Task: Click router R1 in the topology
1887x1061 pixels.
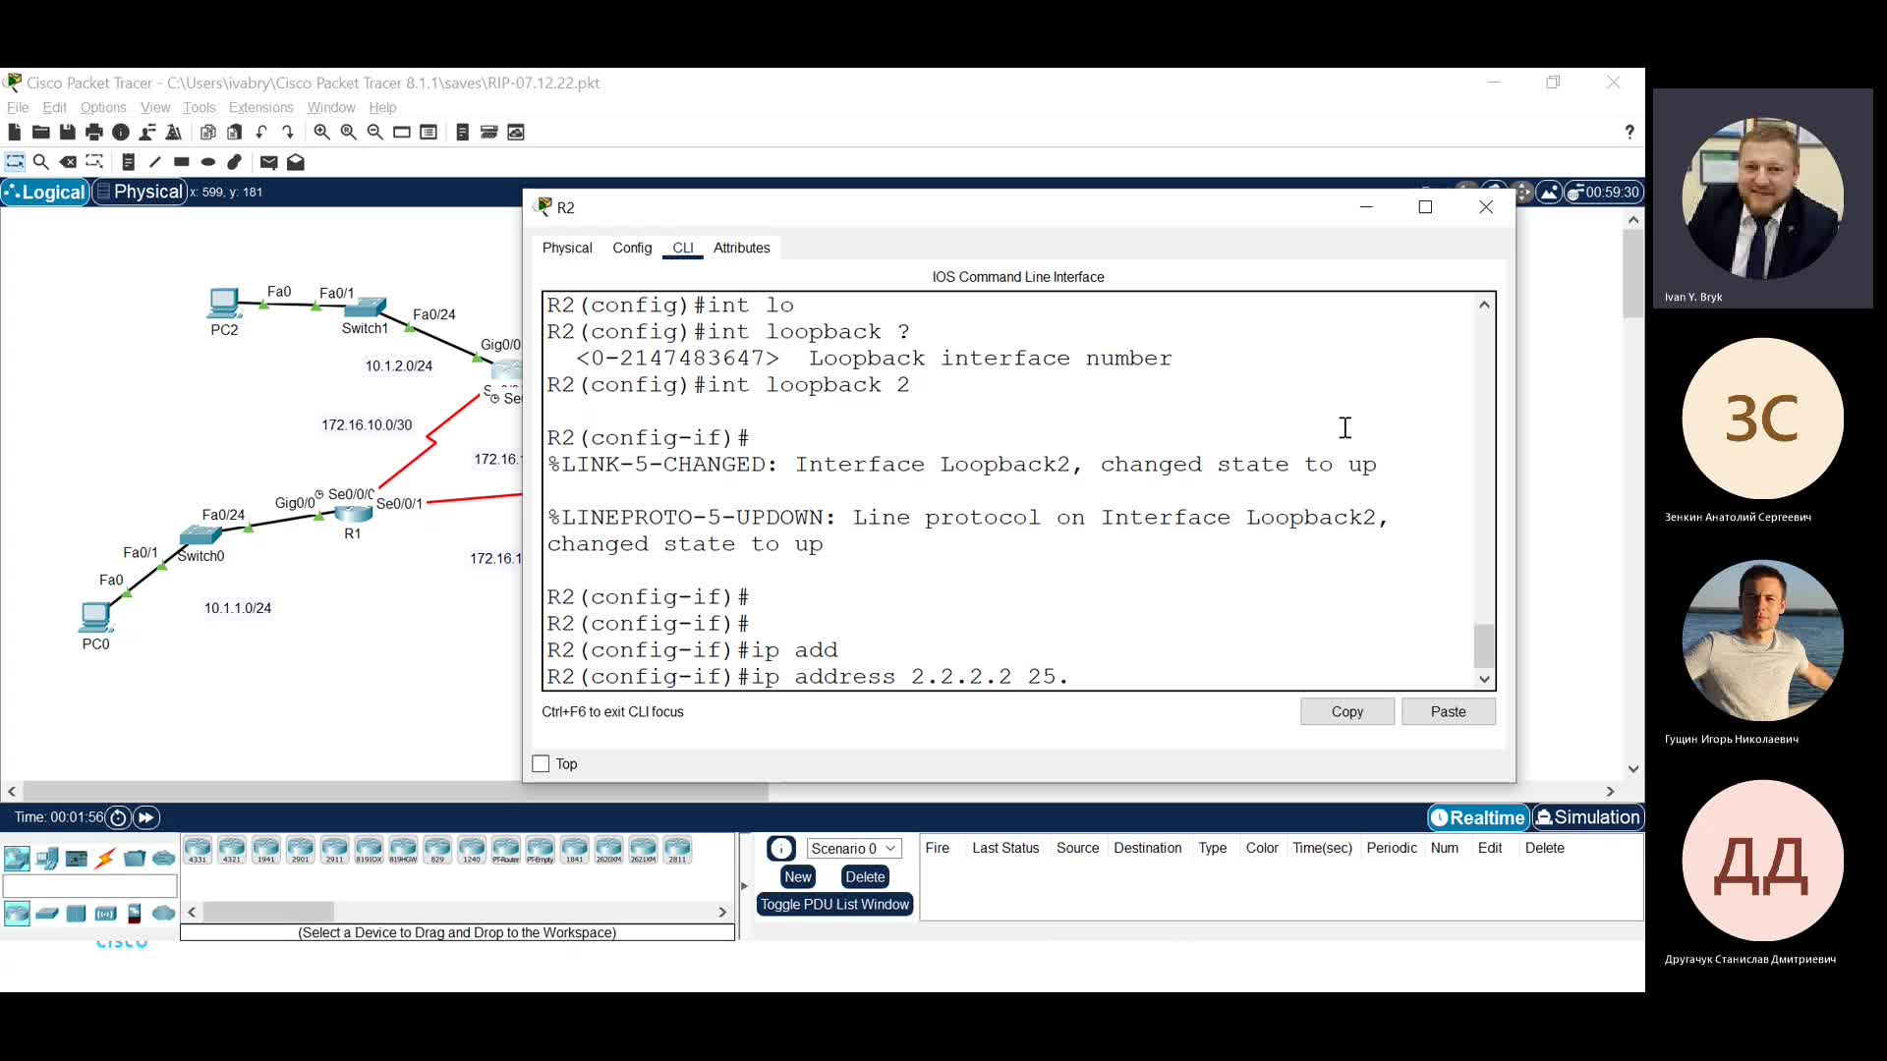Action: pyautogui.click(x=353, y=514)
